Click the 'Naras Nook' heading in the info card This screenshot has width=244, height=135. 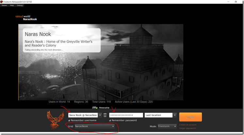38,34
